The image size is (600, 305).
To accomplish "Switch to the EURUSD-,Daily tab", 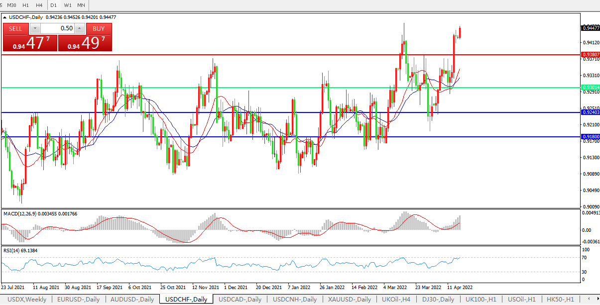I will click(x=78, y=299).
